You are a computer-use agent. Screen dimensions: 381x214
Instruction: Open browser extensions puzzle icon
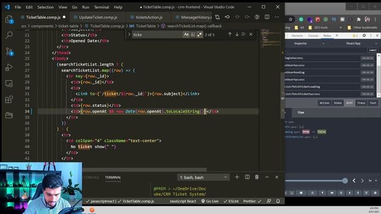pyautogui.click(x=358, y=20)
